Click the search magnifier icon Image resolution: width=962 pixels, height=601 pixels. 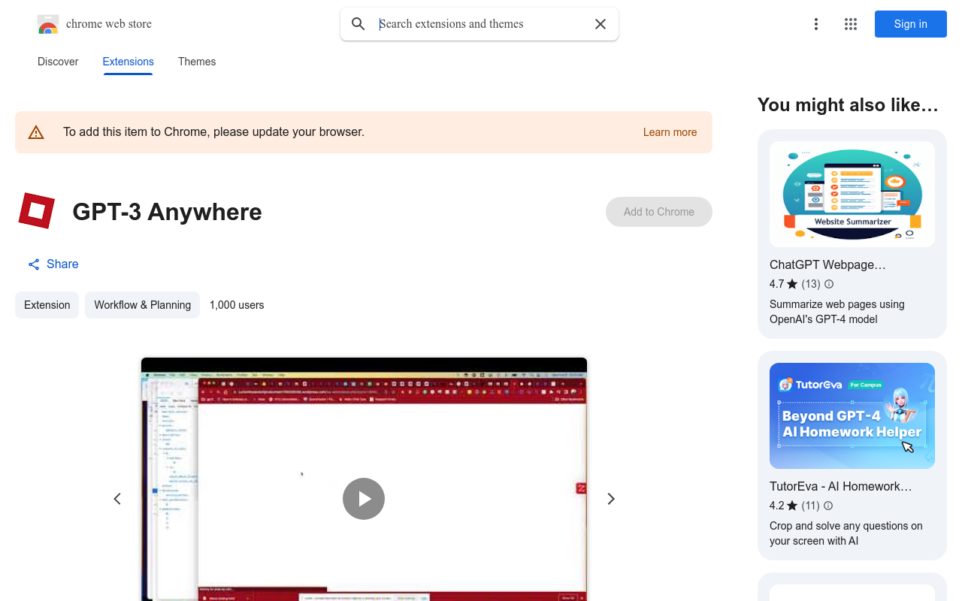point(358,24)
